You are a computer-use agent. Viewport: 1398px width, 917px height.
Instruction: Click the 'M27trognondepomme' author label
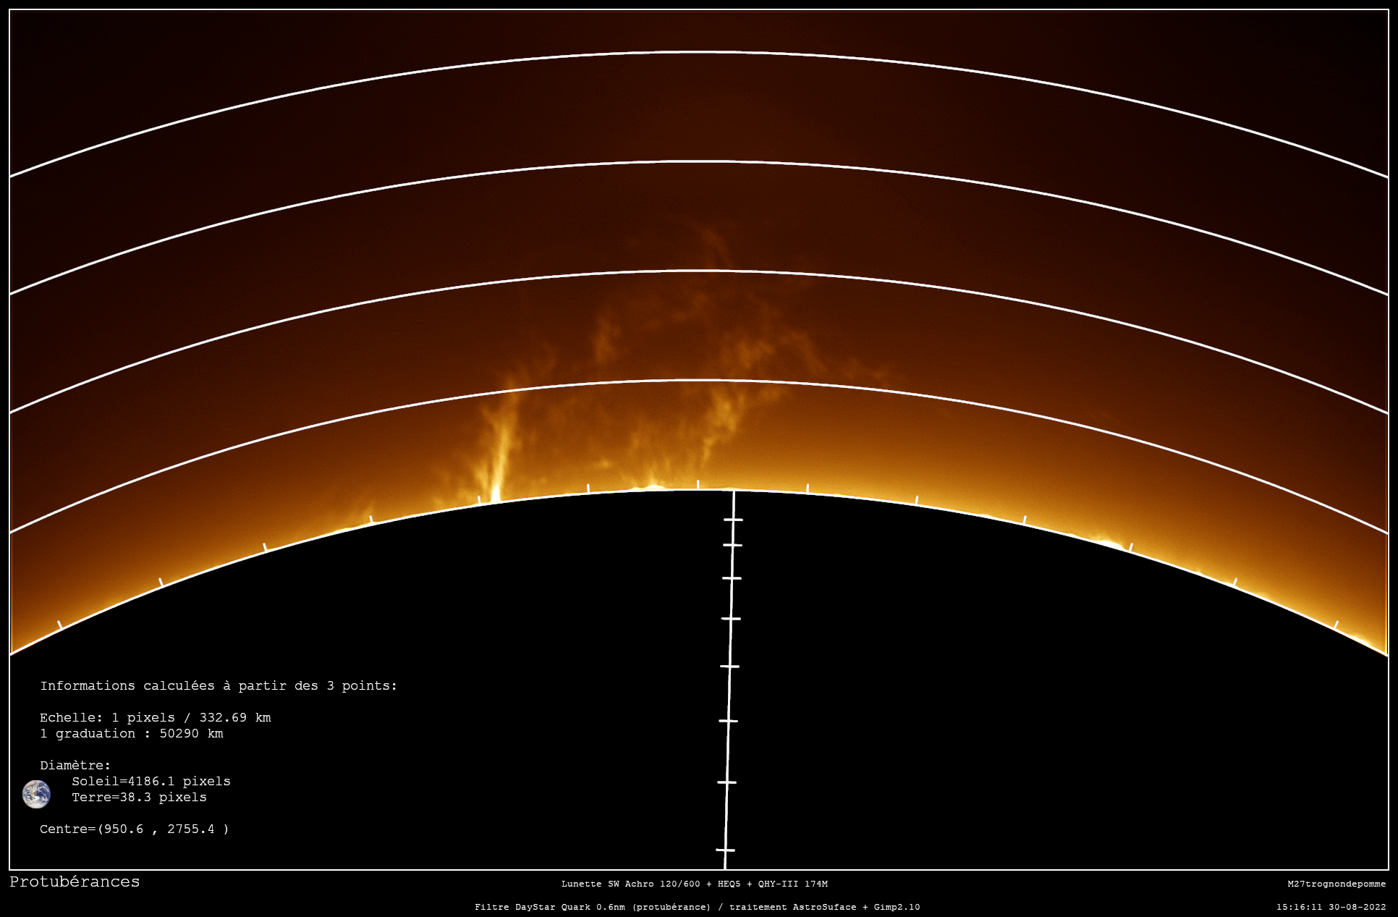1336,884
